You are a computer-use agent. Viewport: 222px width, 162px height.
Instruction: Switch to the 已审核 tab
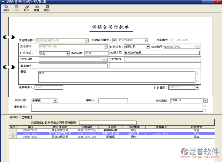pos(26,117)
